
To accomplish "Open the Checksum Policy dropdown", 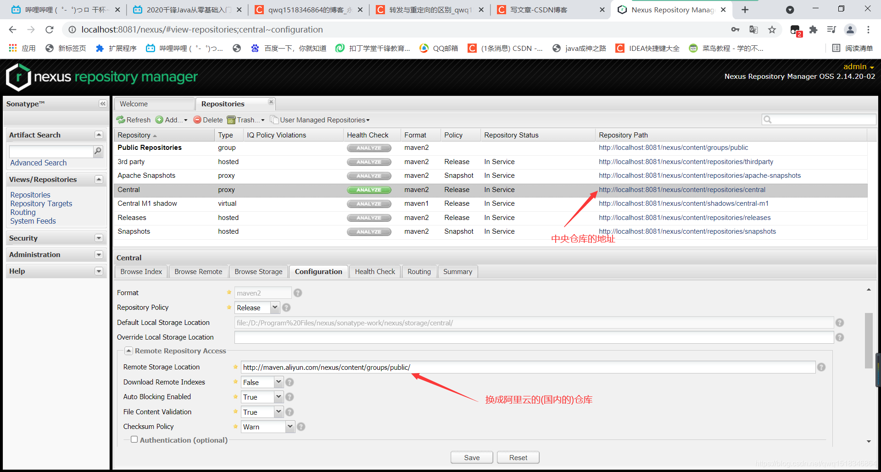I will (x=290, y=427).
